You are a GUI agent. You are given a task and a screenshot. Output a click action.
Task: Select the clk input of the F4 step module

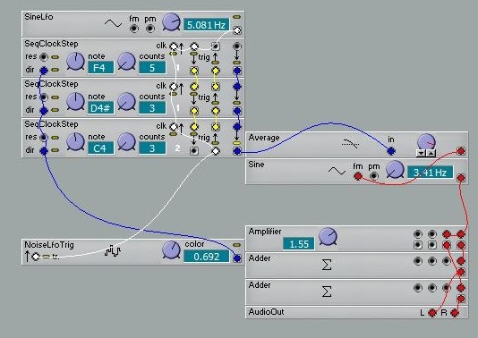(x=174, y=46)
